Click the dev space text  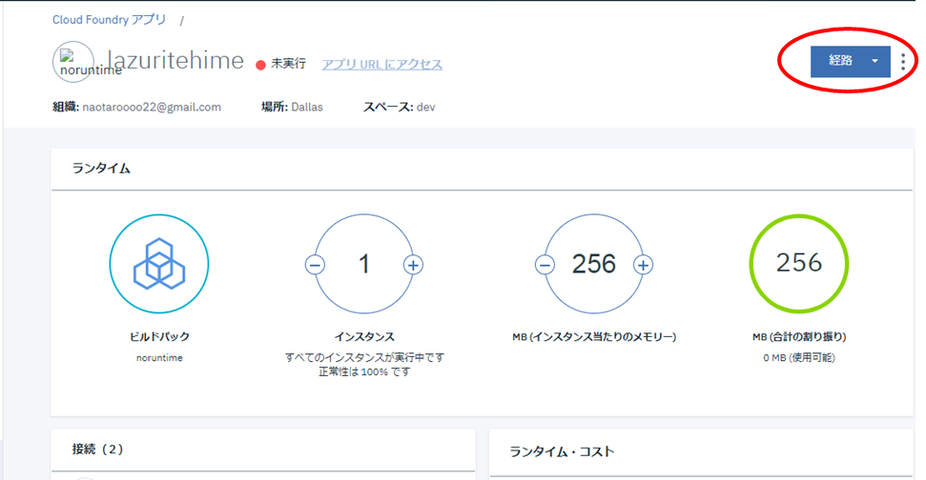[425, 108]
